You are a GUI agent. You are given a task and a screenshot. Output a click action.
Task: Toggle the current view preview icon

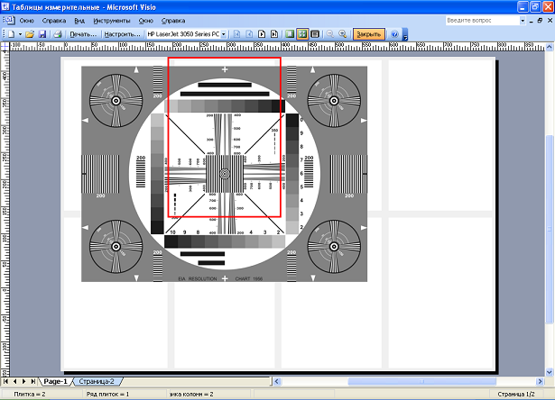315,34
